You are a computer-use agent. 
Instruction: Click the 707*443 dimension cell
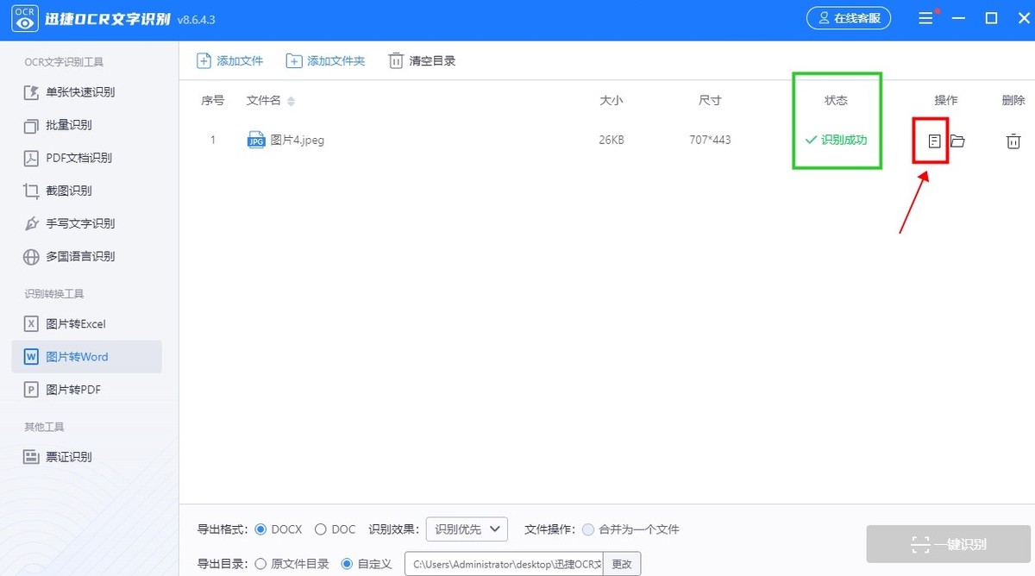pyautogui.click(x=710, y=140)
